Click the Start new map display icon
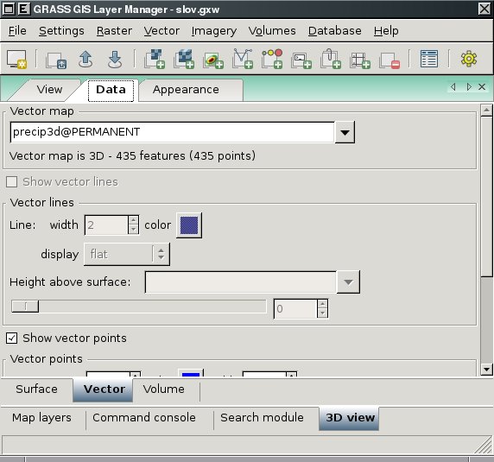 17,59
